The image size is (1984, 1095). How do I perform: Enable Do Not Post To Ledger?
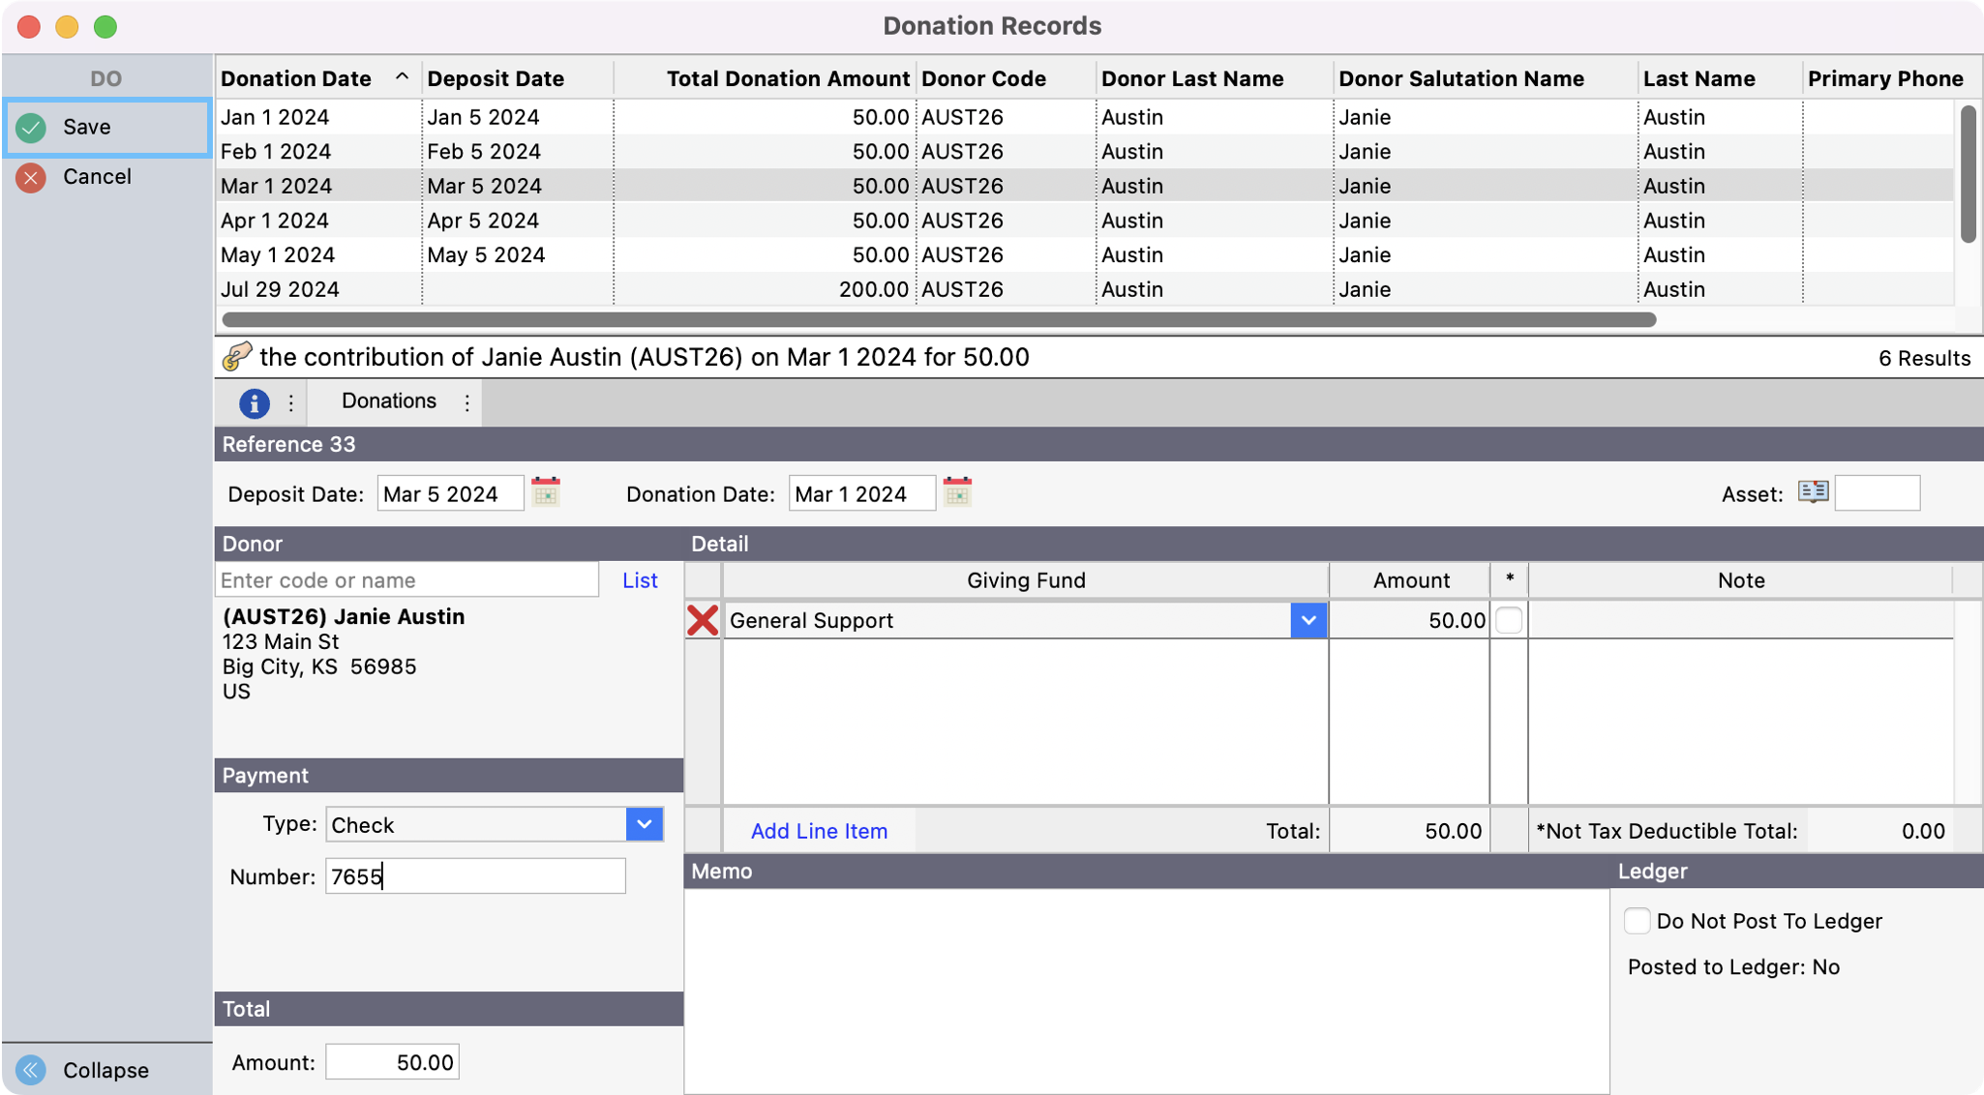pos(1637,921)
